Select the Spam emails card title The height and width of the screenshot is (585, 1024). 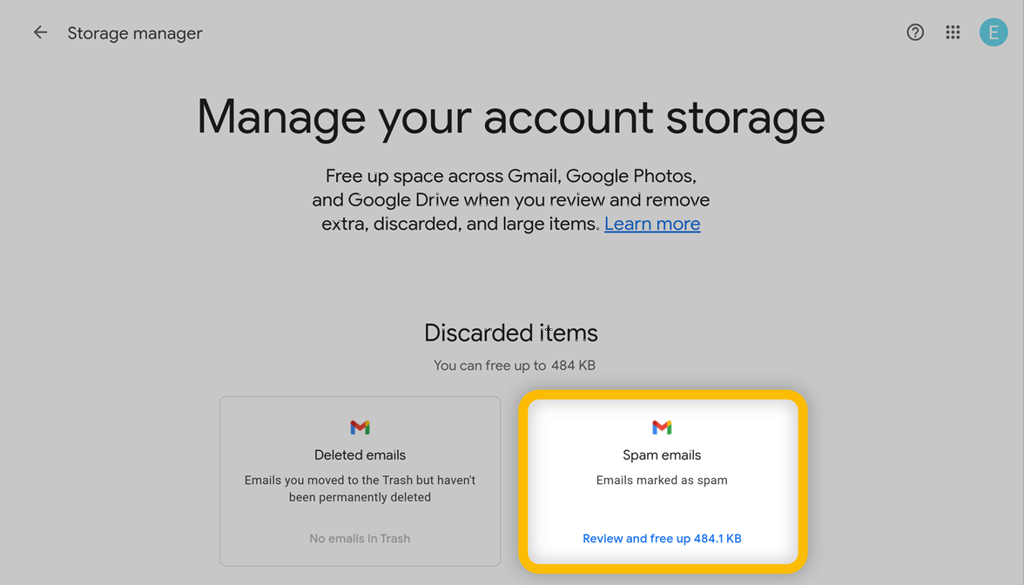coord(662,455)
